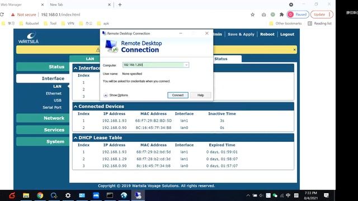Select the LAN submenu item in sidebar
Image resolution: width=358 pixels, height=201 pixels.
57,87
